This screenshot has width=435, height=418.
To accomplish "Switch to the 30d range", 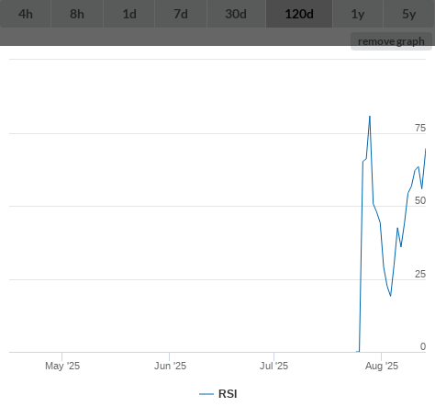I will click(x=236, y=14).
